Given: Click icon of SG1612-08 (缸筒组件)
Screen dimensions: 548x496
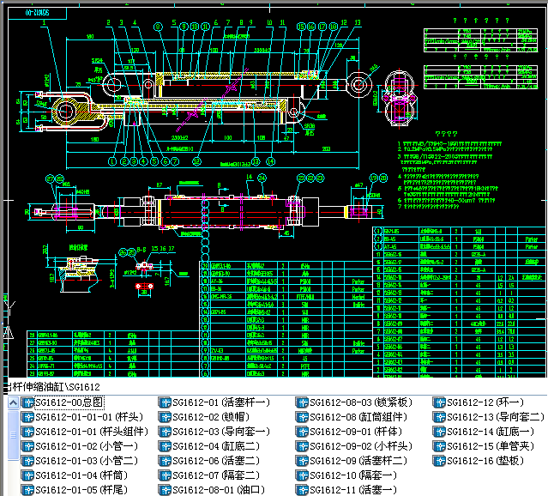Looking at the screenshot, I should click(302, 417).
